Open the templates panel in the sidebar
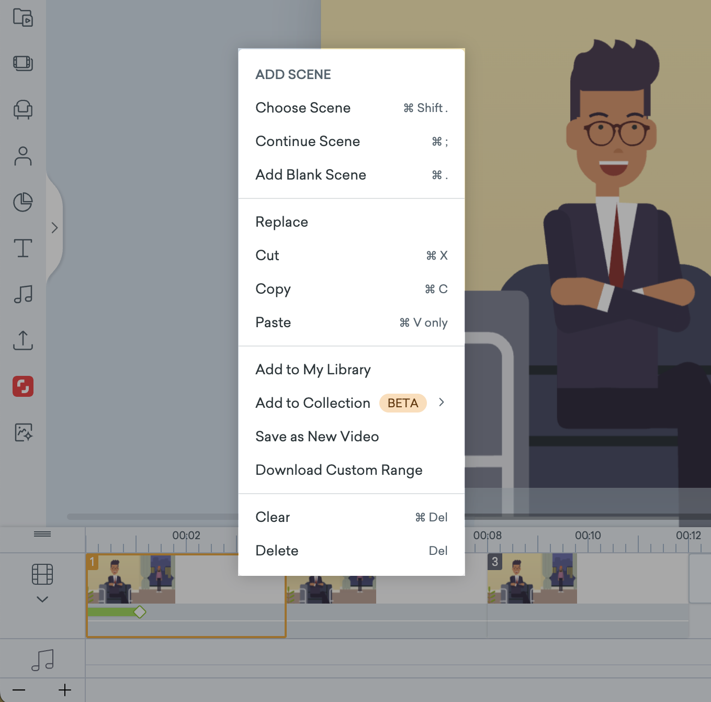Image resolution: width=711 pixels, height=702 pixels. pyautogui.click(x=22, y=63)
